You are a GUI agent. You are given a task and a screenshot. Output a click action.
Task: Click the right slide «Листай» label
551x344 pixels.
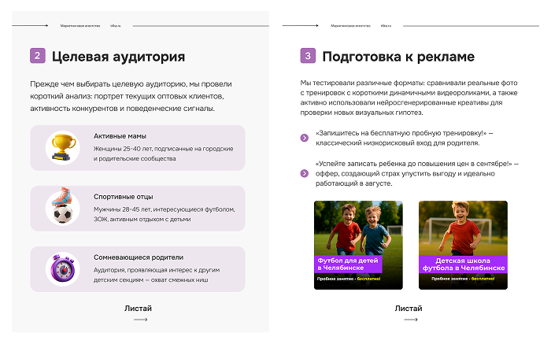[409, 308]
